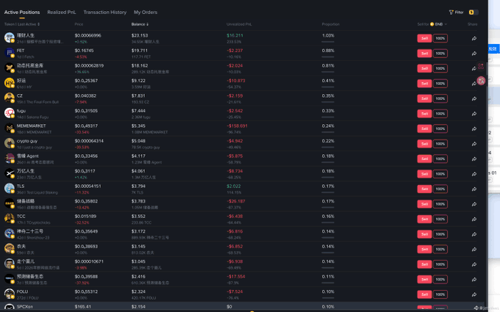Share the FOLU position
This screenshot has width=500, height=312.
(x=474, y=294)
